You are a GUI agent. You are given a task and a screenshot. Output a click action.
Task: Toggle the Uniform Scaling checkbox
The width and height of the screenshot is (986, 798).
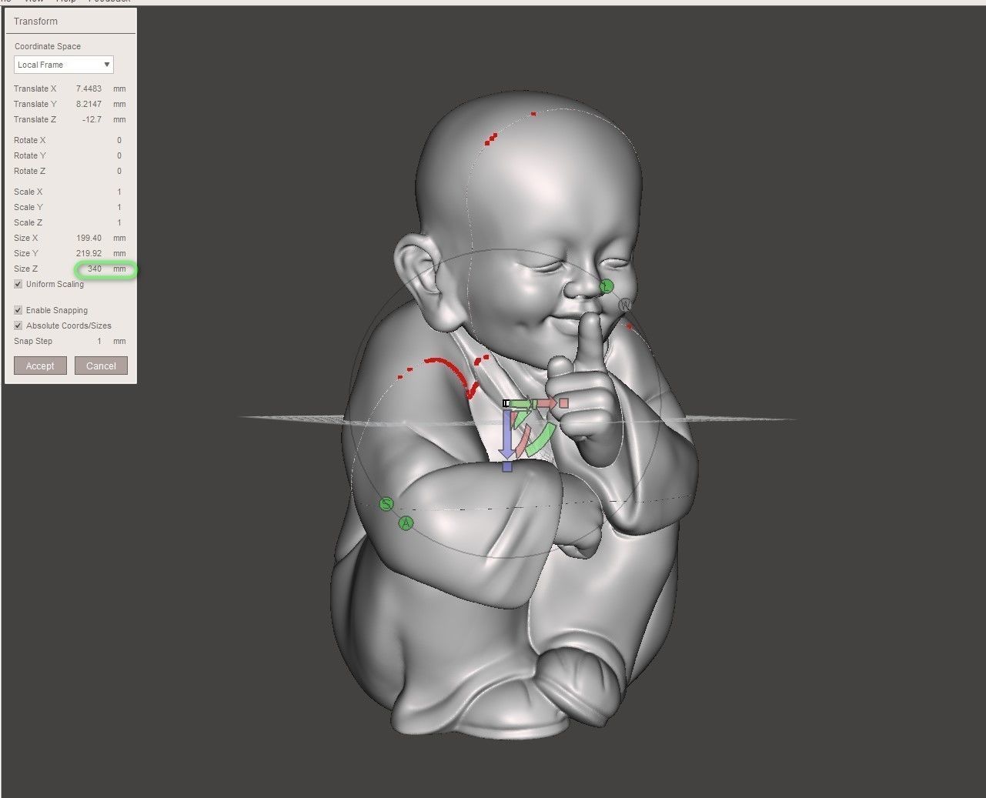point(18,284)
